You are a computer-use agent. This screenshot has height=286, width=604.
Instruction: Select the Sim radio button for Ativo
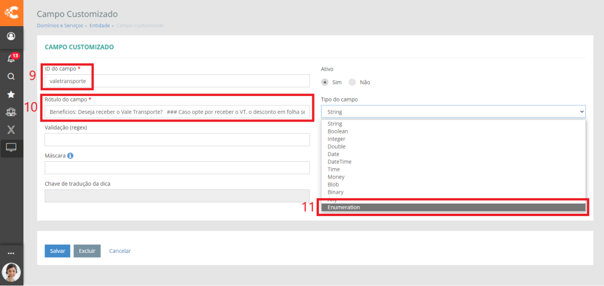click(x=325, y=82)
